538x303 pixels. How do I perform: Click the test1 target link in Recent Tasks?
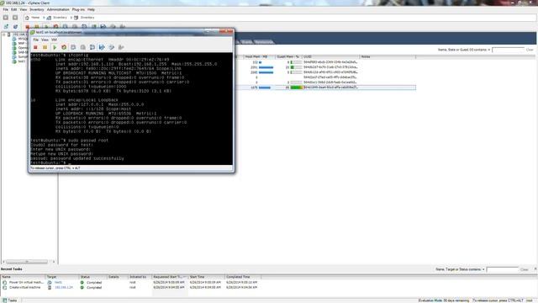point(58,283)
